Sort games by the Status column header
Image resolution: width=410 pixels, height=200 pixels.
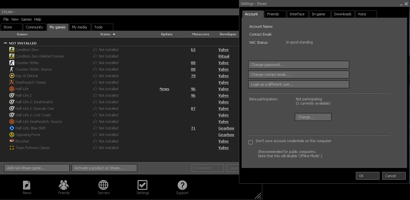coord(105,34)
